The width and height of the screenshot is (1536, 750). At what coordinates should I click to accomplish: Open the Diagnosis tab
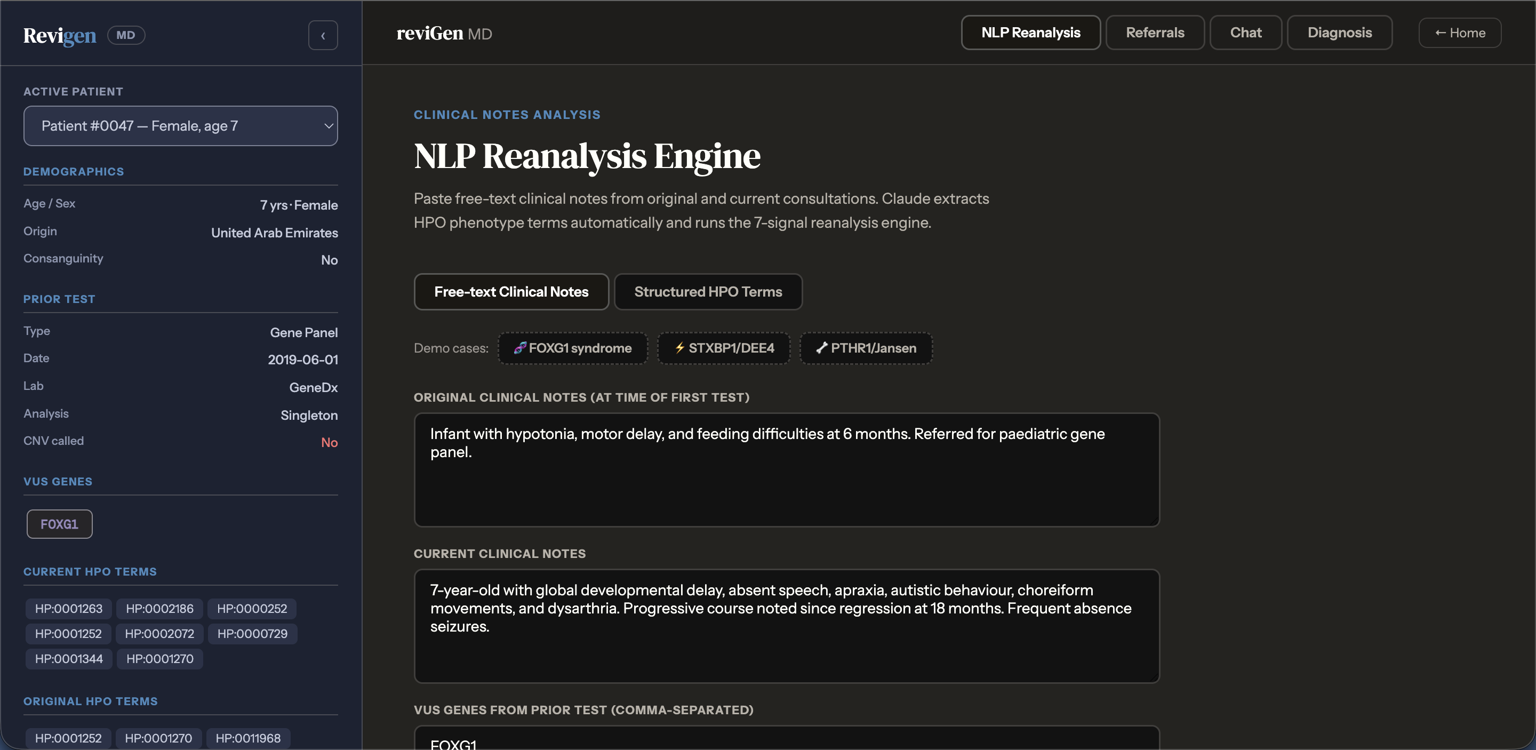pos(1339,33)
